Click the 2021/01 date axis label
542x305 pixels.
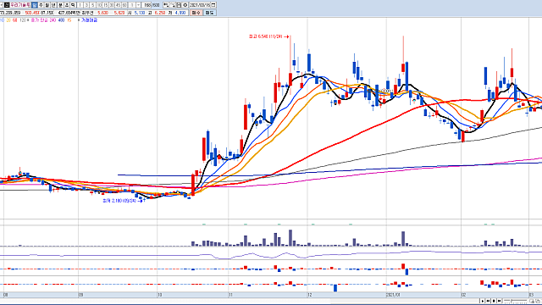pyautogui.click(x=393, y=295)
